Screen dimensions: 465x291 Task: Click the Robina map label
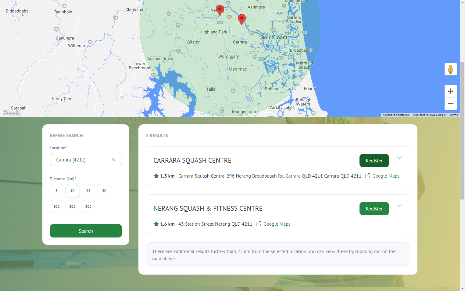(x=271, y=89)
